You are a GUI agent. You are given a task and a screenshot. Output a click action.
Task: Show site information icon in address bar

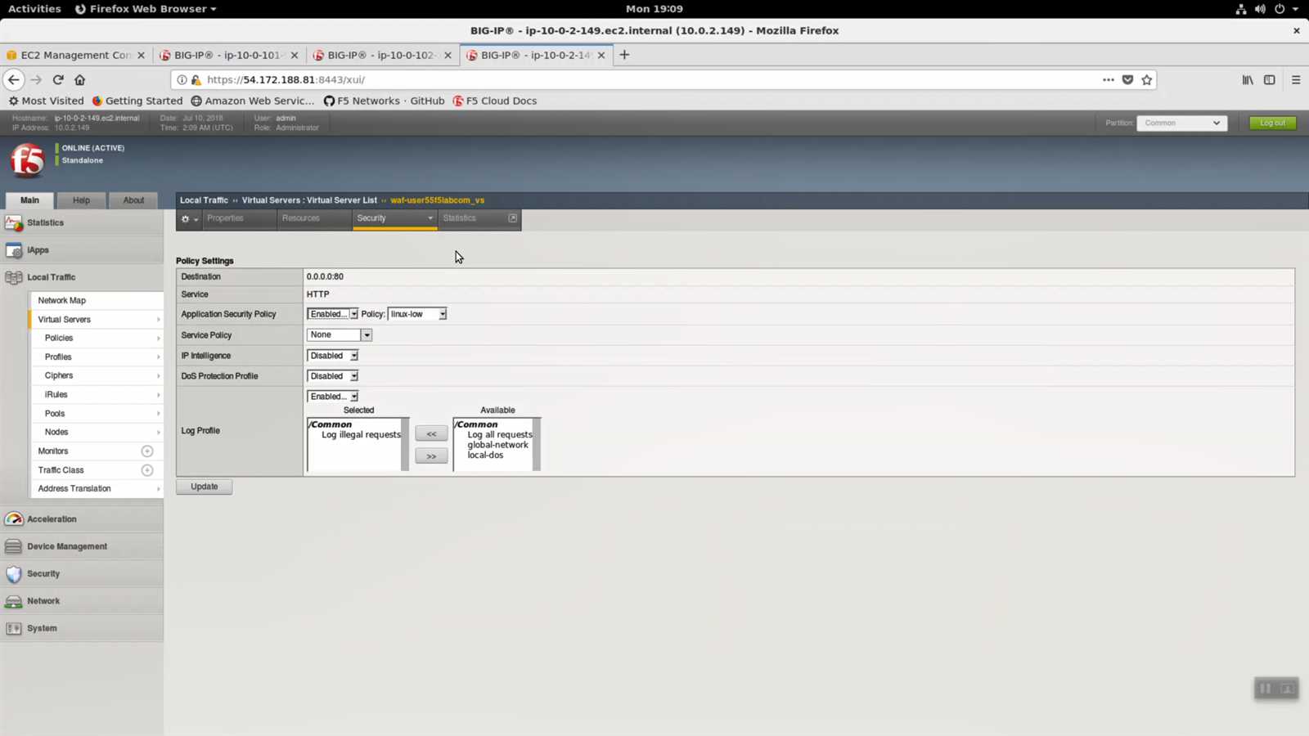click(182, 79)
